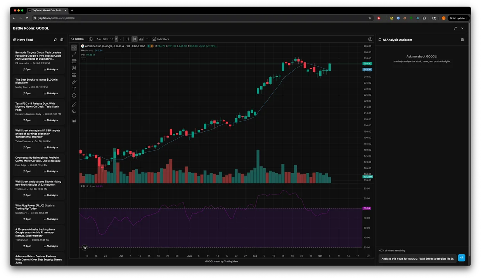Switch to the 30m timeframe

pos(105,39)
